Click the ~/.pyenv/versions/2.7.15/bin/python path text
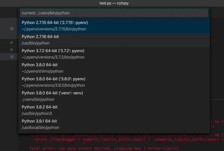 pyautogui.click(x=54, y=29)
